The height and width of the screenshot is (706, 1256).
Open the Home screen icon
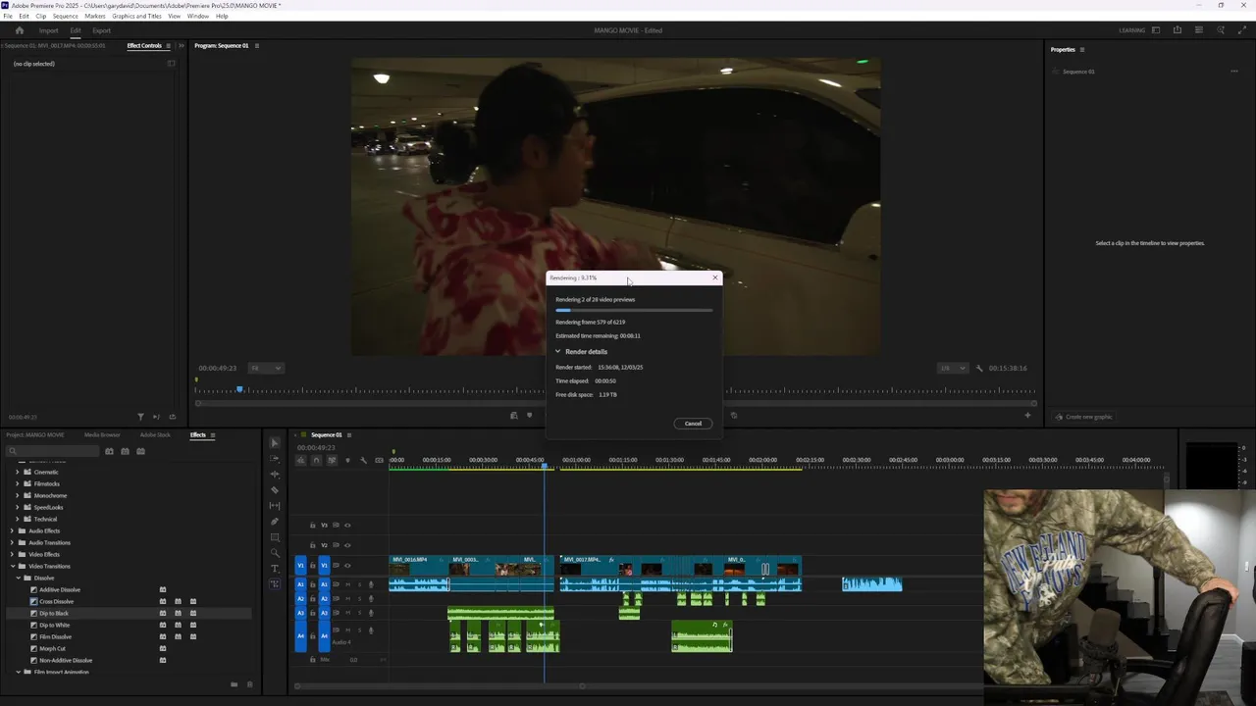(19, 30)
